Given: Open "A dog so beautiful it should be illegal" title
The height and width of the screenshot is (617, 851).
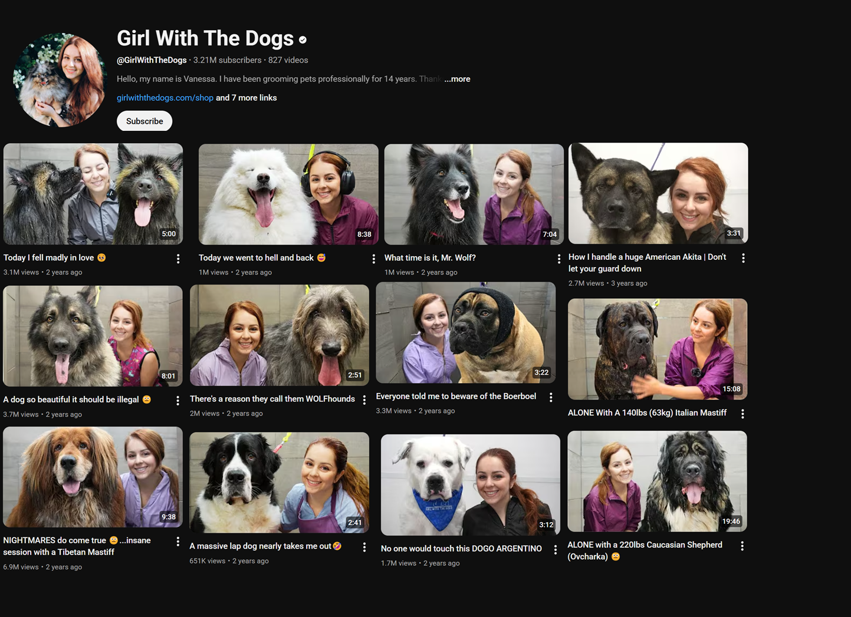Looking at the screenshot, I should point(77,400).
